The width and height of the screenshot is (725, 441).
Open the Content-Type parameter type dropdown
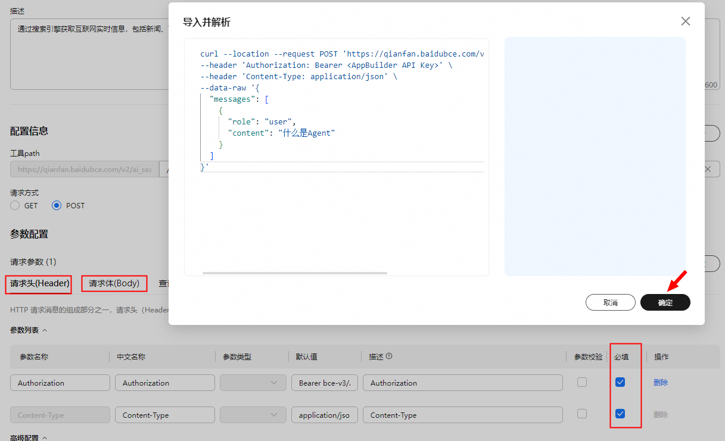coord(253,415)
